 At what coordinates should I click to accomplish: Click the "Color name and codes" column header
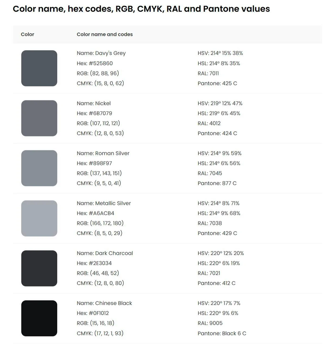coord(105,34)
